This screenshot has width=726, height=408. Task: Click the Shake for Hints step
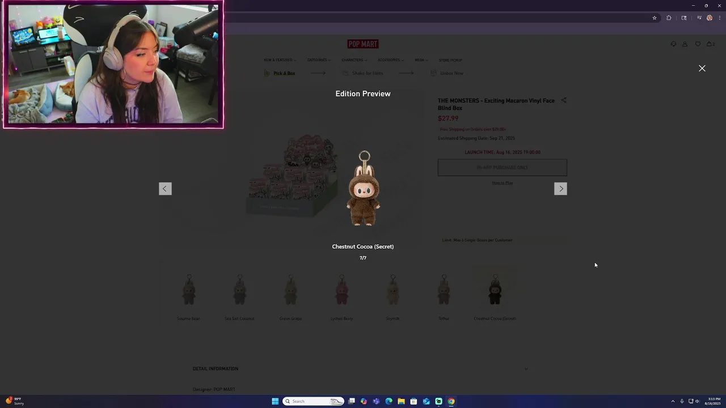(x=362, y=73)
